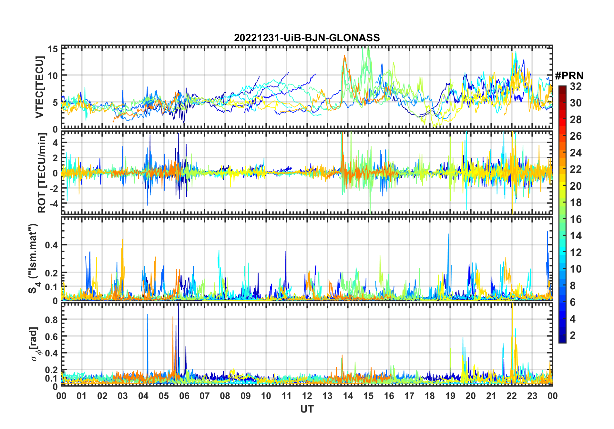This screenshot has width=614, height=429.
Task: Click UT axis tick label 21
Action: click(x=491, y=396)
